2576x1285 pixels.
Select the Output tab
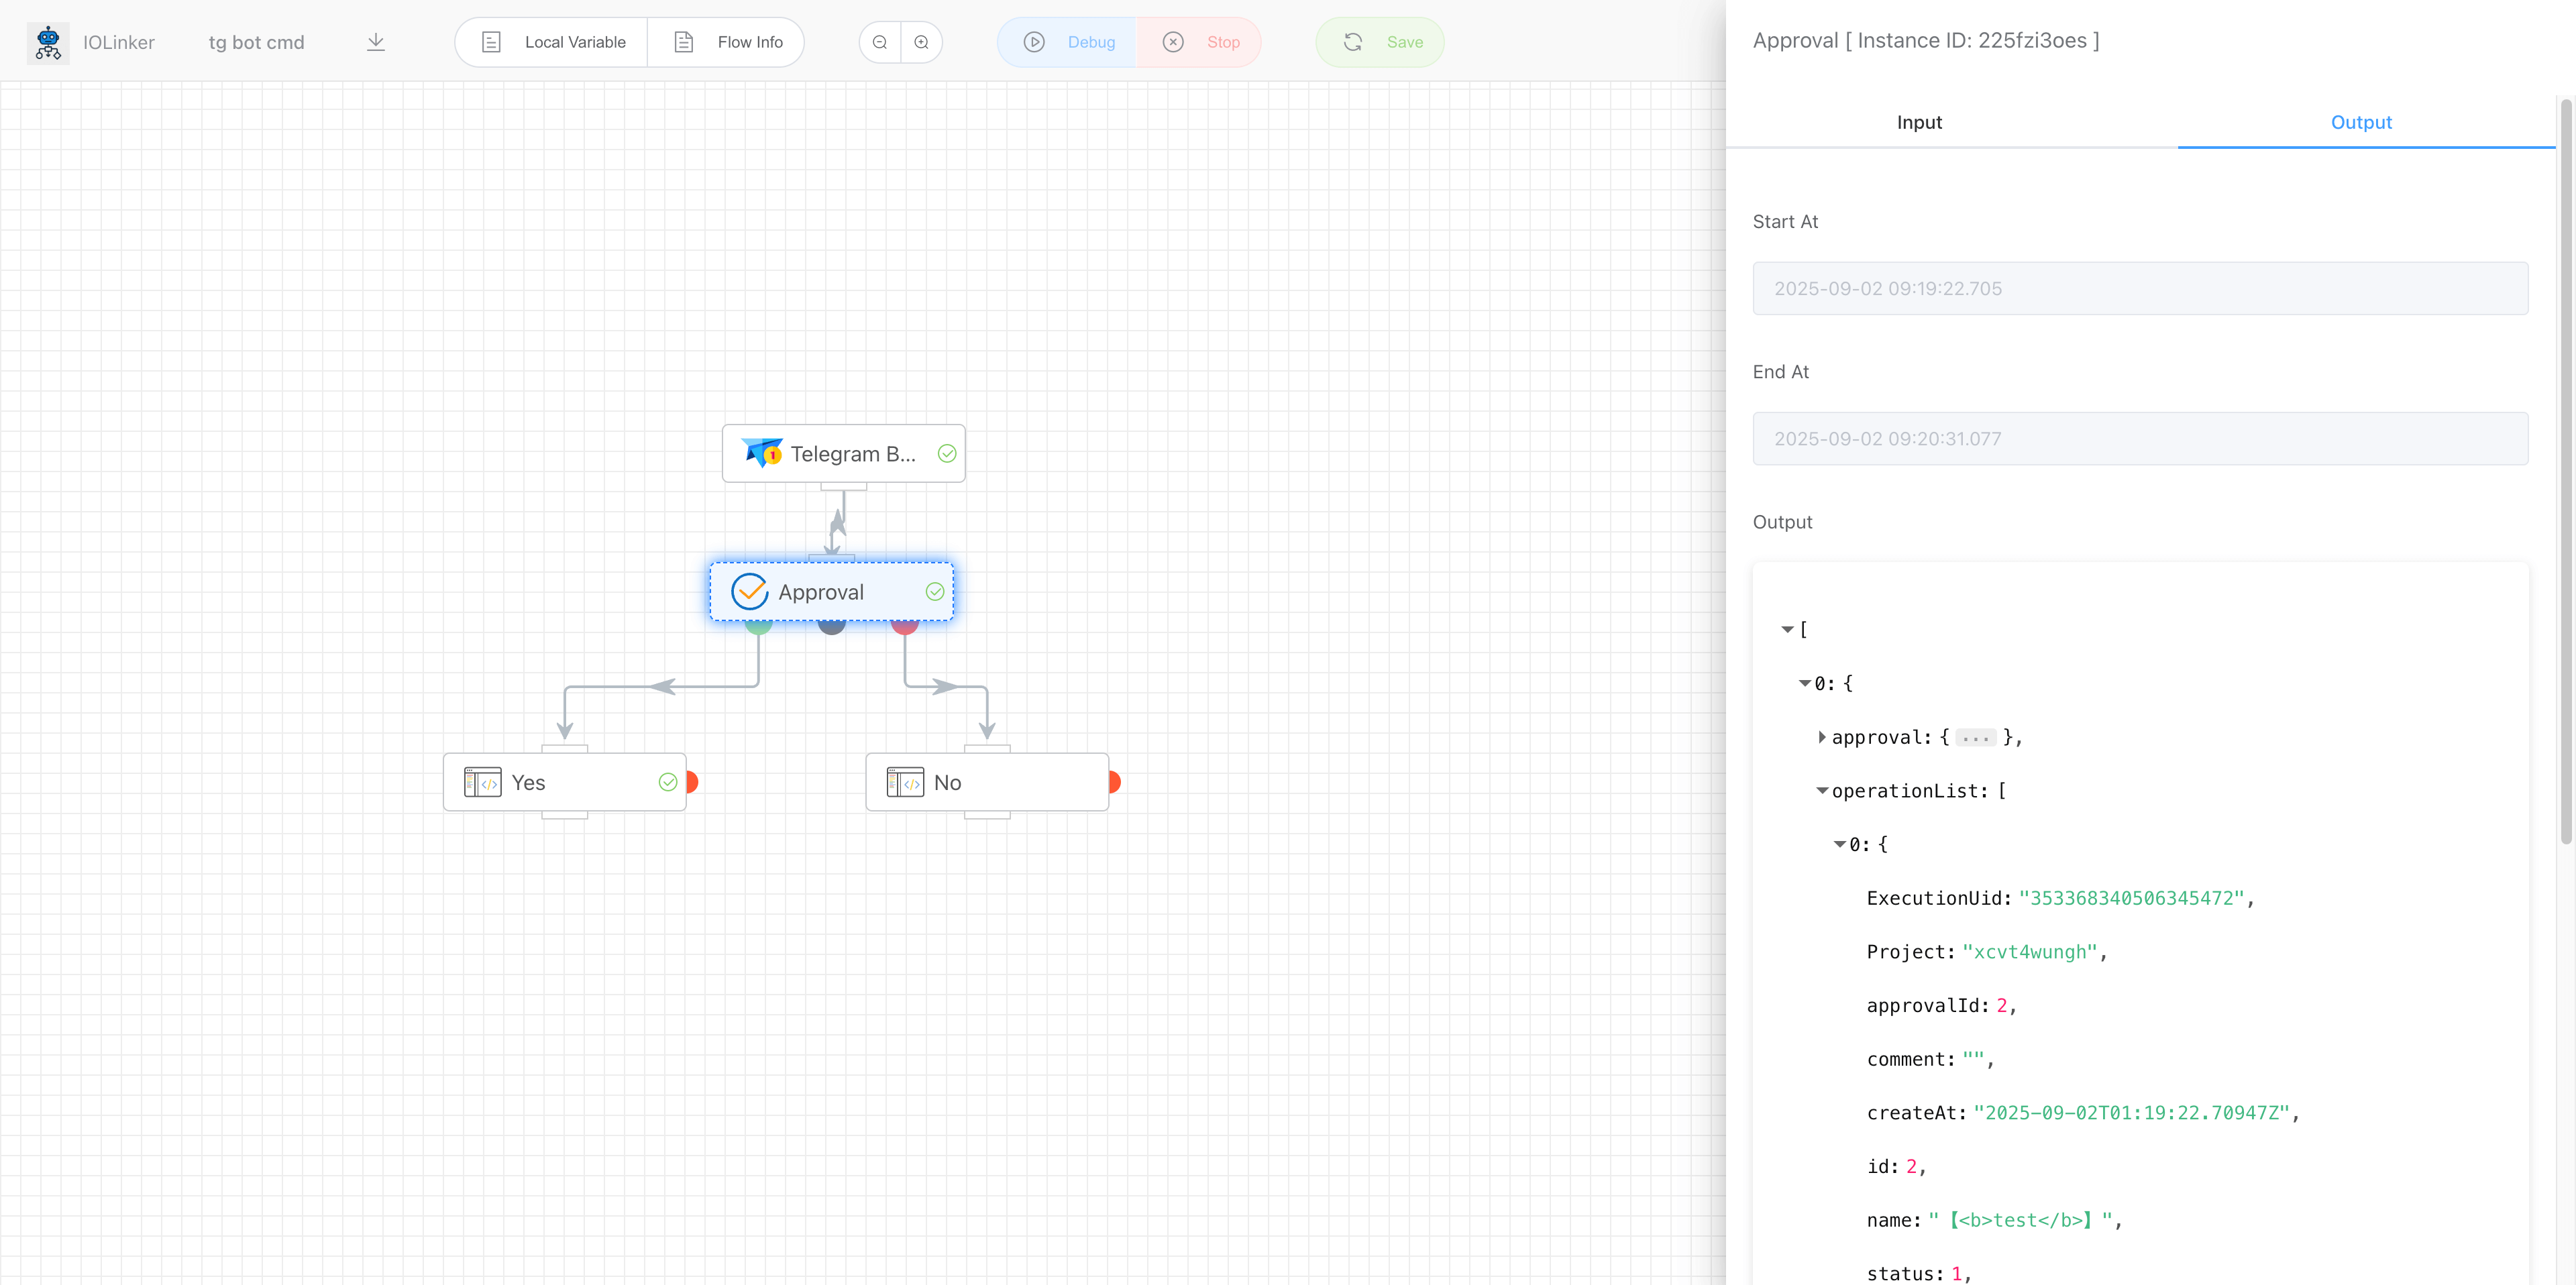[2362, 122]
